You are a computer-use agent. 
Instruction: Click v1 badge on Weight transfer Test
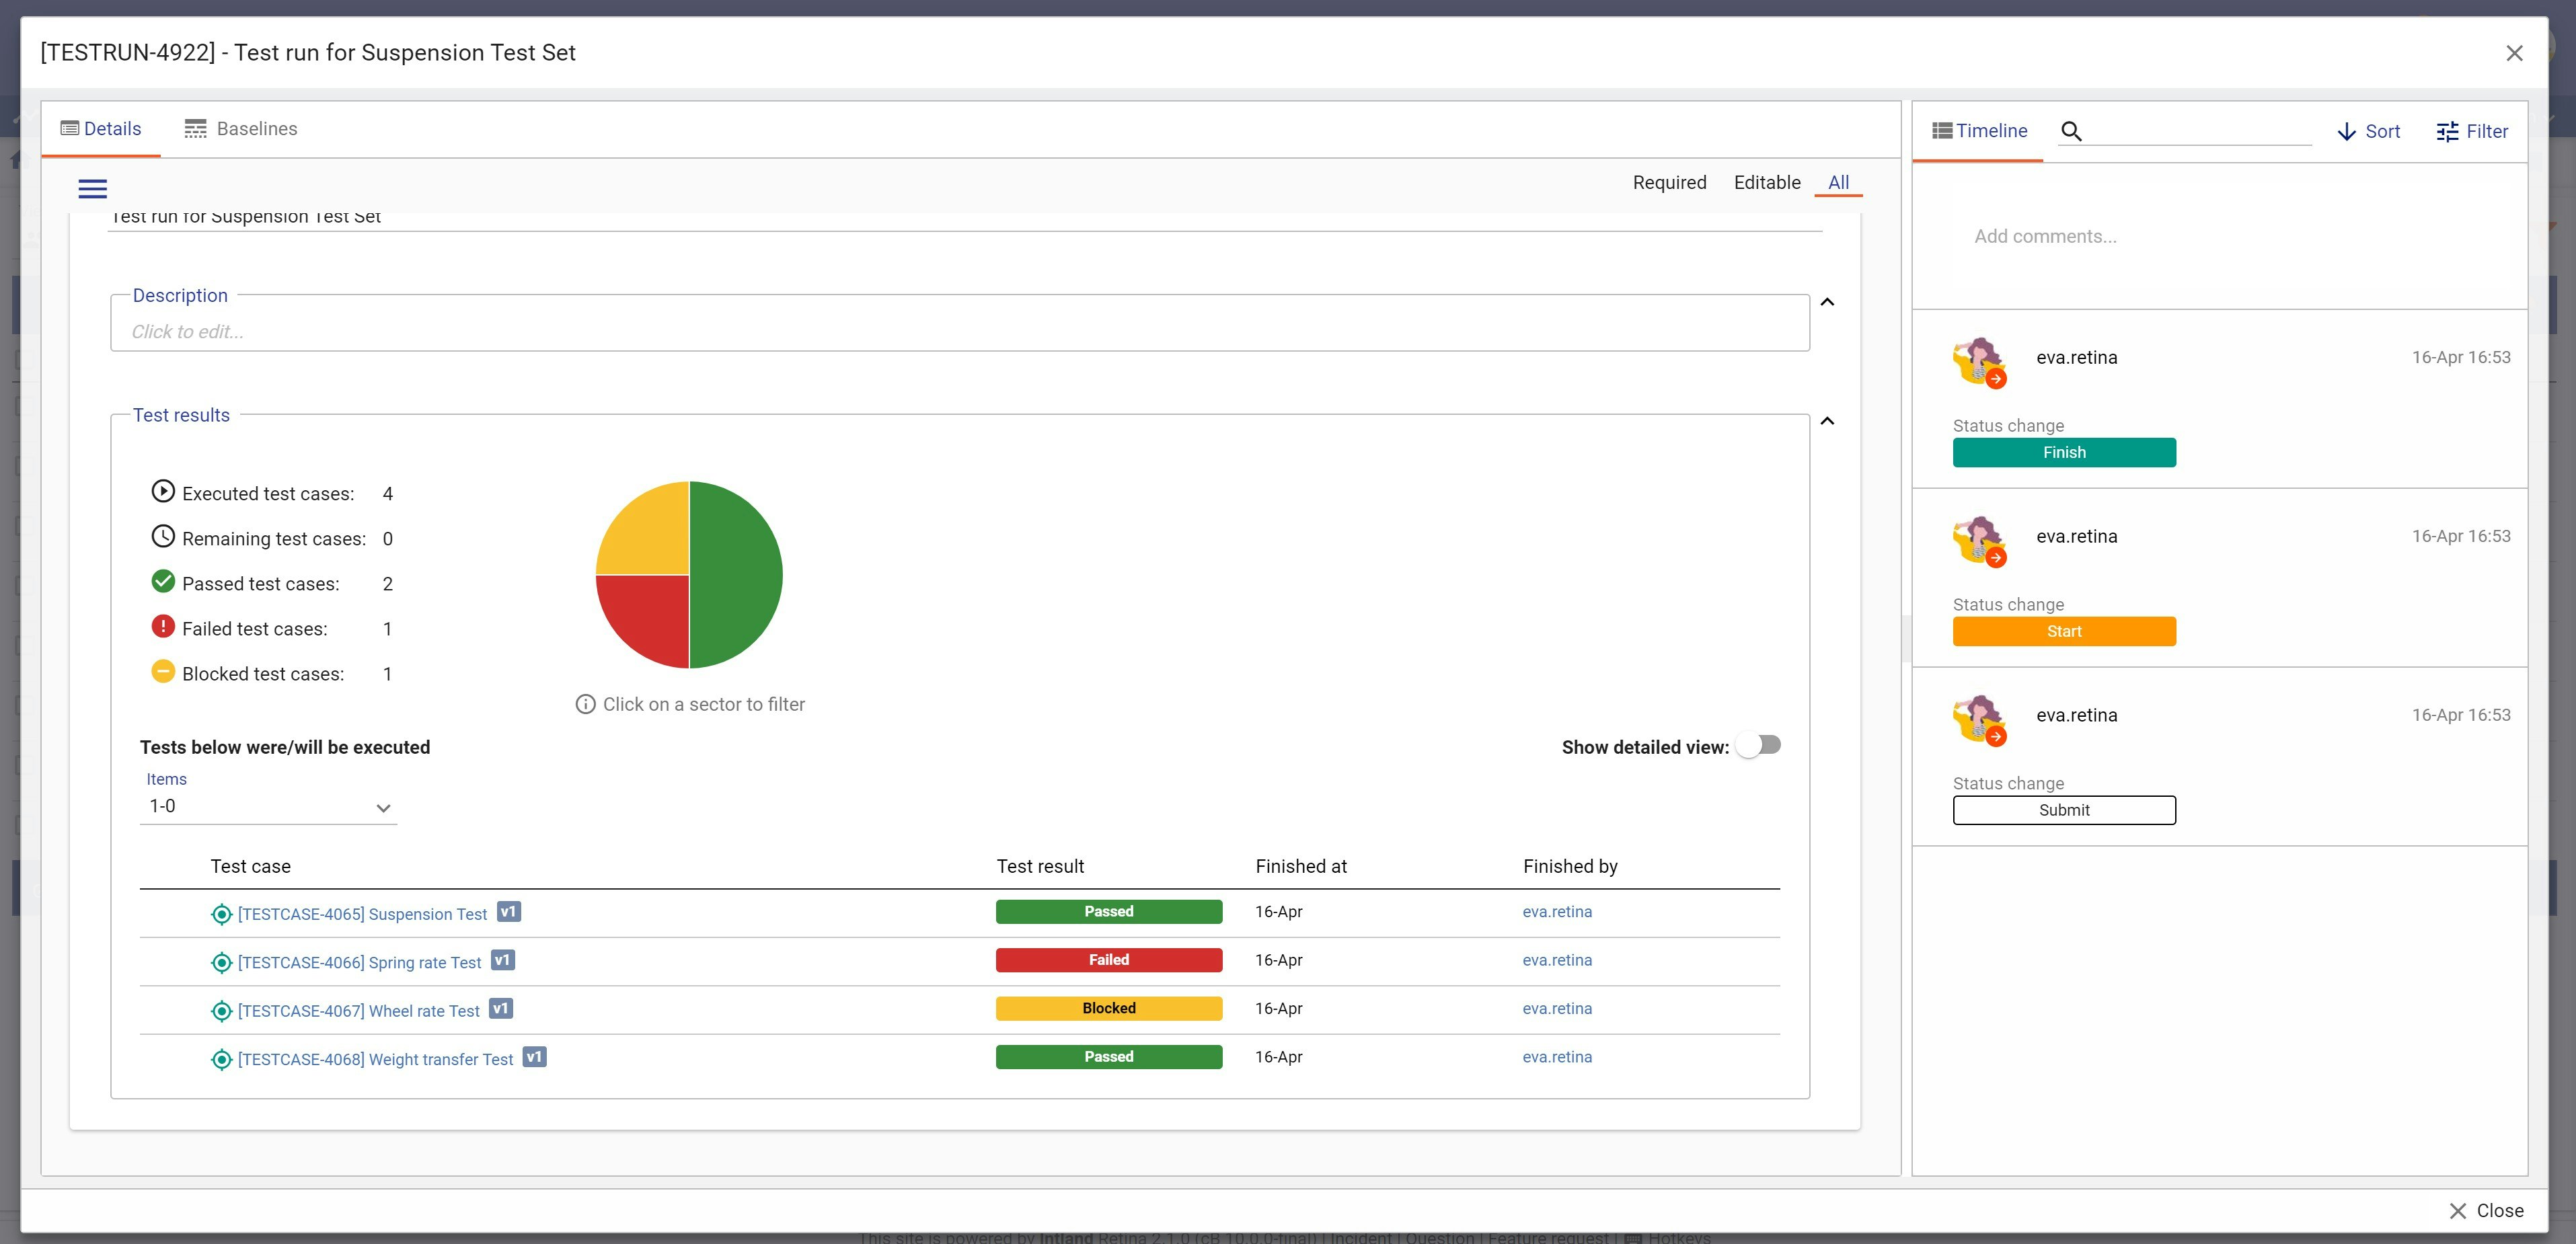[534, 1057]
